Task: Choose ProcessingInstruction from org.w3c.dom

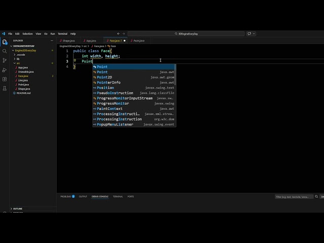Action: [134, 119]
